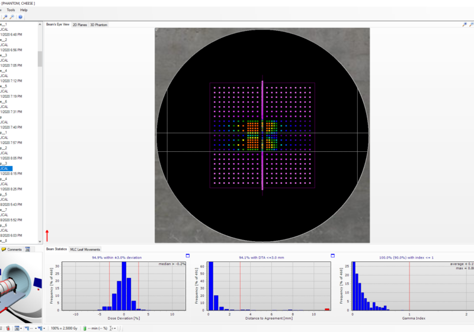
Task: Click the zoom-out magnifier in the top-right corner
Action: pyautogui.click(x=470, y=24)
